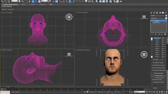The image size is (168, 94).
Task: Open the Schematic View icon
Action: click(107, 1)
